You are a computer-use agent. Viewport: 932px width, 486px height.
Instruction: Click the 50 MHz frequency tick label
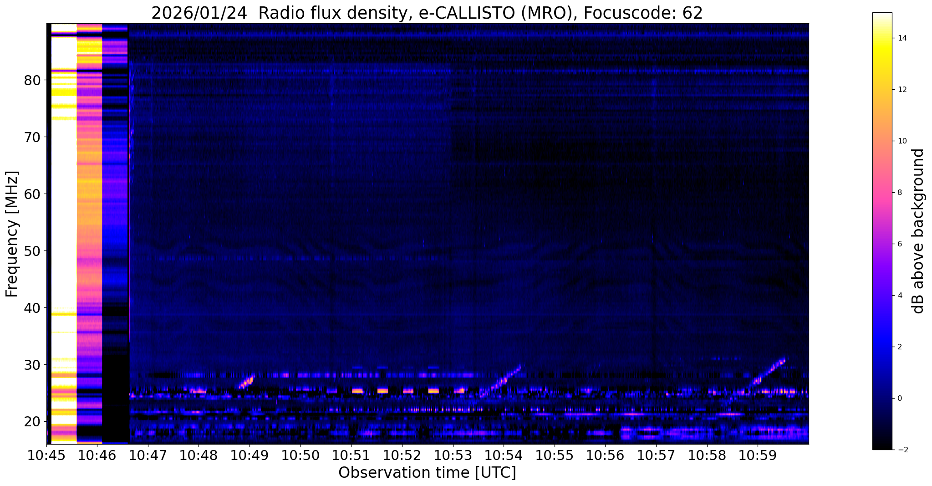point(32,251)
